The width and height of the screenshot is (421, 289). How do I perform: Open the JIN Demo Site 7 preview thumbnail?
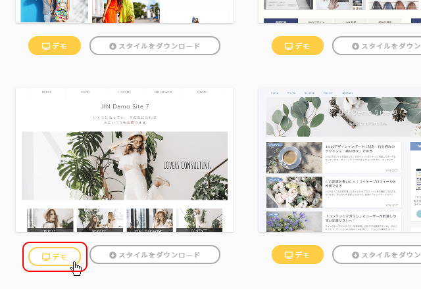(124, 160)
